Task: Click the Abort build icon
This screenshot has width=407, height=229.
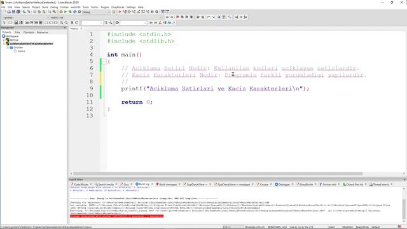Action: (x=79, y=12)
